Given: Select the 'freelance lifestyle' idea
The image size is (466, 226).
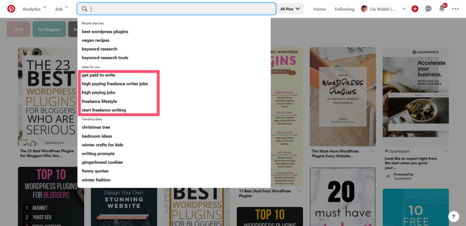Looking at the screenshot, I should tap(99, 101).
